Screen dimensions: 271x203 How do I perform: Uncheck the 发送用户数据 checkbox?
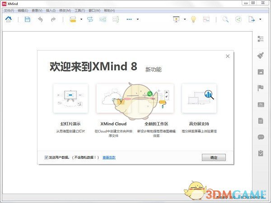pos(47,157)
